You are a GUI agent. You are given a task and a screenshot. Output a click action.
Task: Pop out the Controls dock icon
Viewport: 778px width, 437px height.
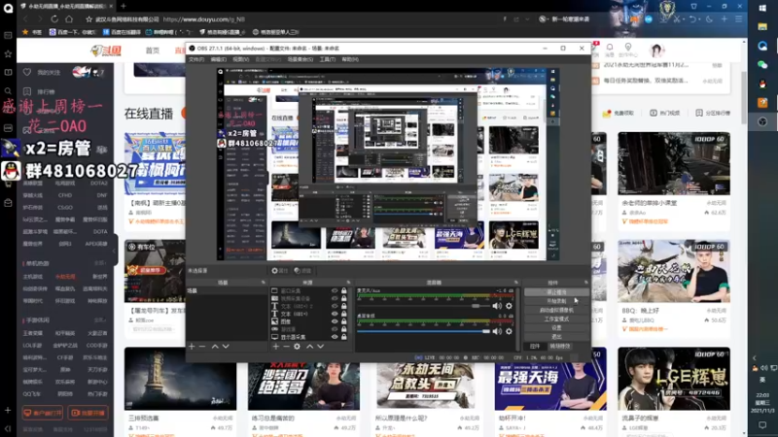586,283
